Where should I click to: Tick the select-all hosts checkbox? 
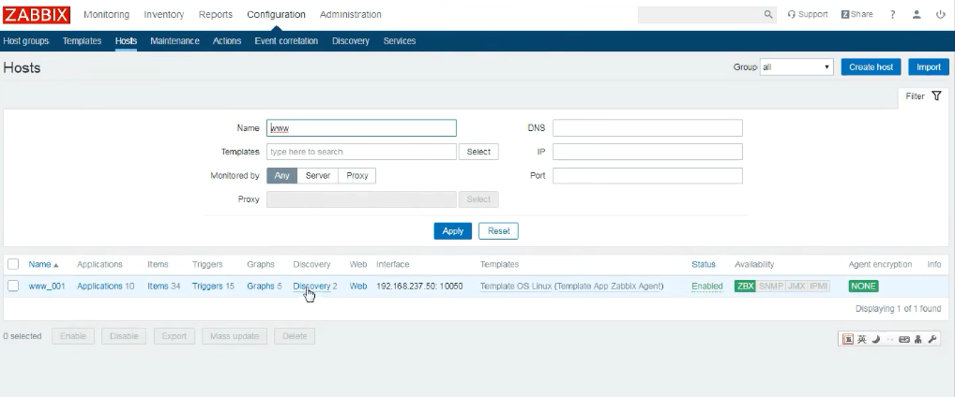point(13,264)
